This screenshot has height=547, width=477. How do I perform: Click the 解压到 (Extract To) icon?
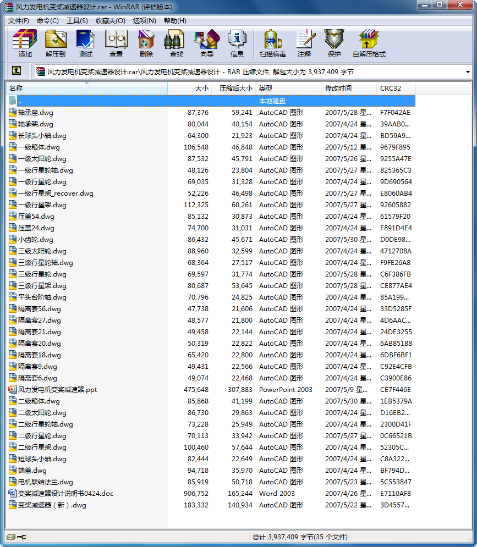click(x=56, y=43)
